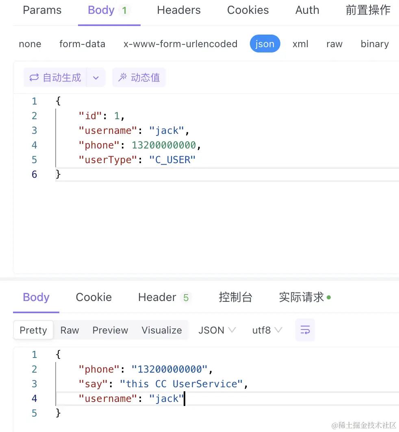The height and width of the screenshot is (432, 399).
Task: Click the auto-generate refresh arrows icon
Action: [x=34, y=77]
